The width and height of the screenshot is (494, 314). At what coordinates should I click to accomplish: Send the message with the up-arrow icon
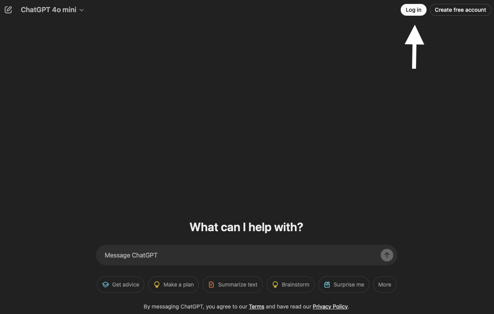[387, 255]
